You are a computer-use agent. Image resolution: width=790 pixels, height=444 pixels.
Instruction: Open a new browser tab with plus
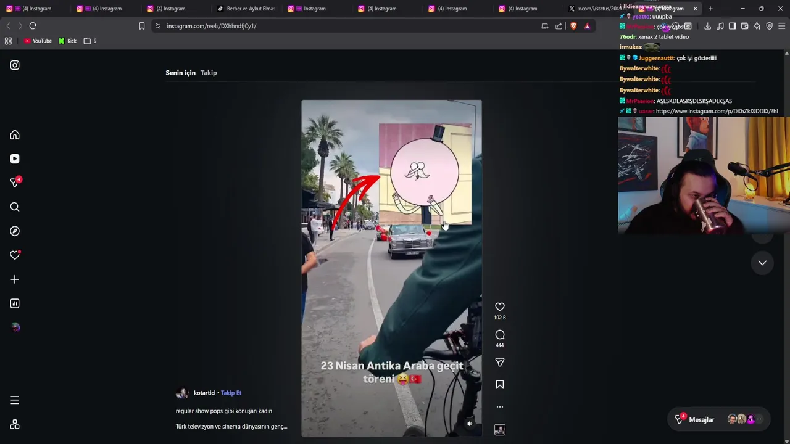710,9
